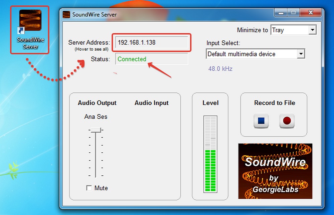Minimize the SoundWire Server window

pos(281,13)
